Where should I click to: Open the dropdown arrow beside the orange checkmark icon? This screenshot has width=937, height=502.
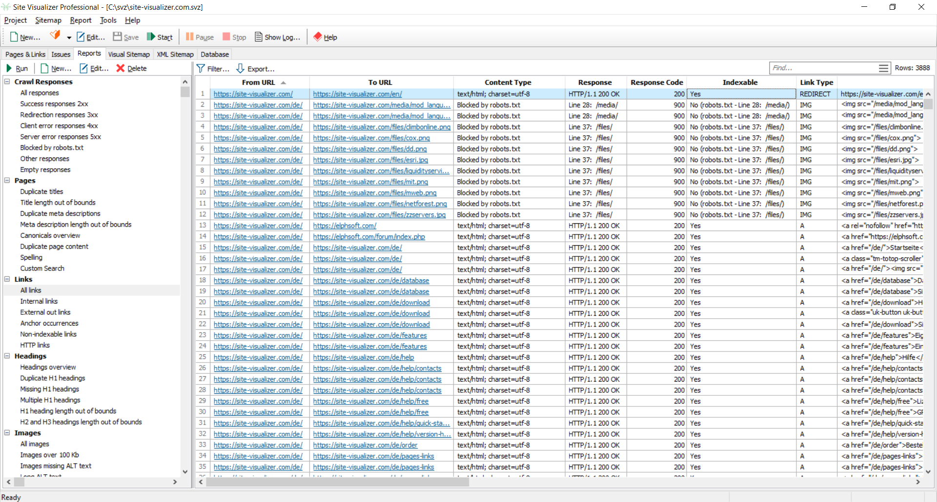69,38
